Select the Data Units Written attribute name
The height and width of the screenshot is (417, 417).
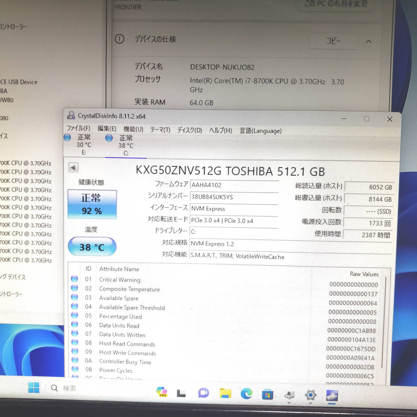122,335
